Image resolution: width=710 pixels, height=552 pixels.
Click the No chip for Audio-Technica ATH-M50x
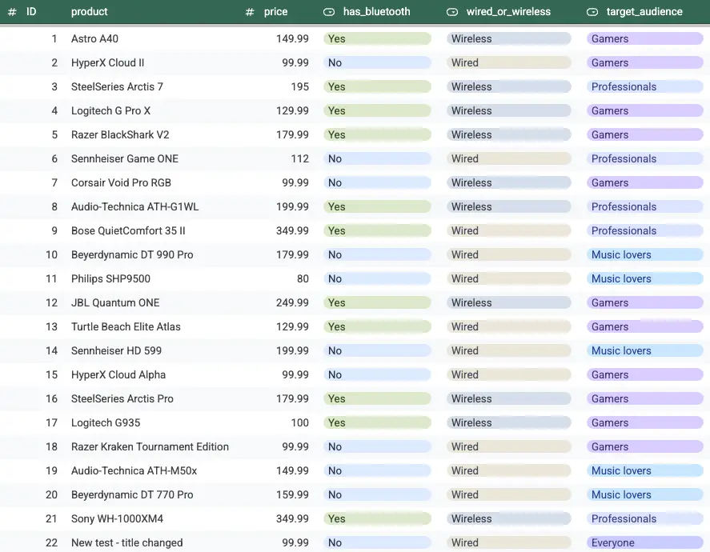pos(377,470)
